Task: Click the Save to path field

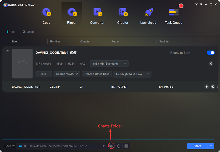Action: coord(61,146)
